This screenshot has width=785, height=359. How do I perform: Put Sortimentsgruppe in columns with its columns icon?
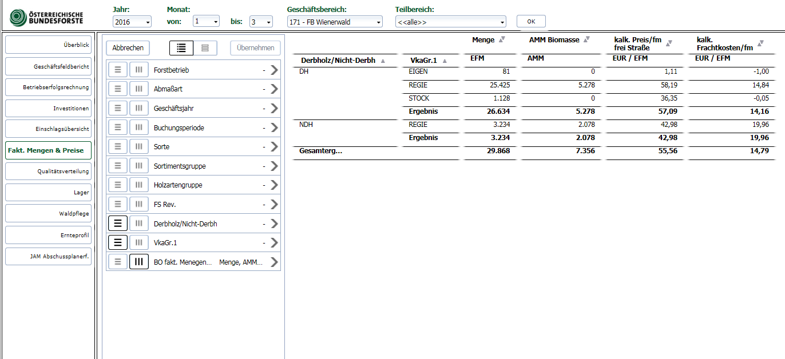tap(139, 166)
